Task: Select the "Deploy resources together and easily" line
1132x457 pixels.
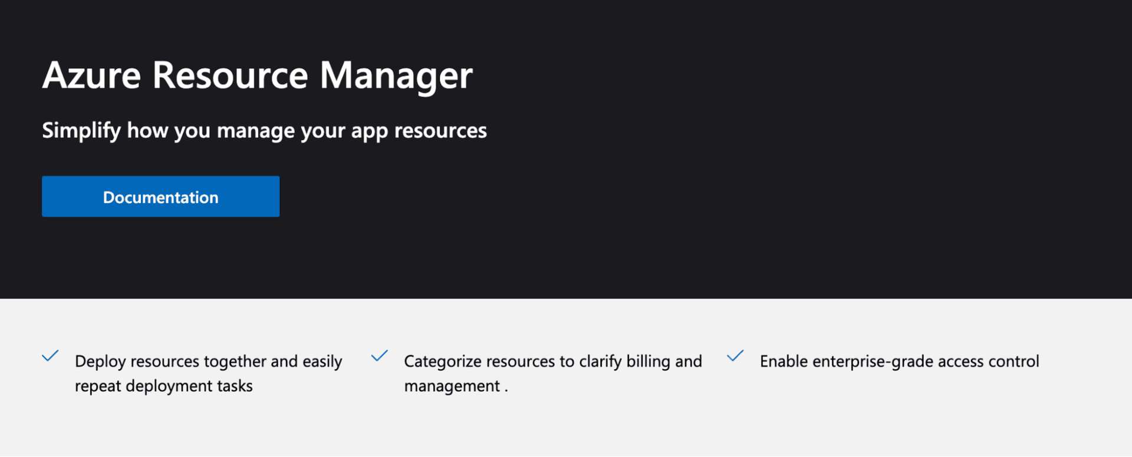Action: pos(208,361)
